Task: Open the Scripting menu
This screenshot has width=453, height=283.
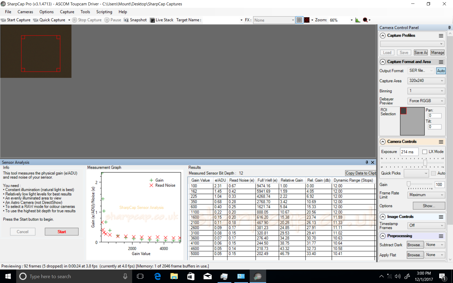Action: click(x=104, y=12)
